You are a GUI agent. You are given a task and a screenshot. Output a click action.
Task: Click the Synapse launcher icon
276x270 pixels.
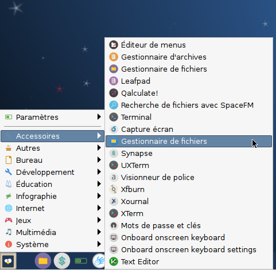point(114,153)
